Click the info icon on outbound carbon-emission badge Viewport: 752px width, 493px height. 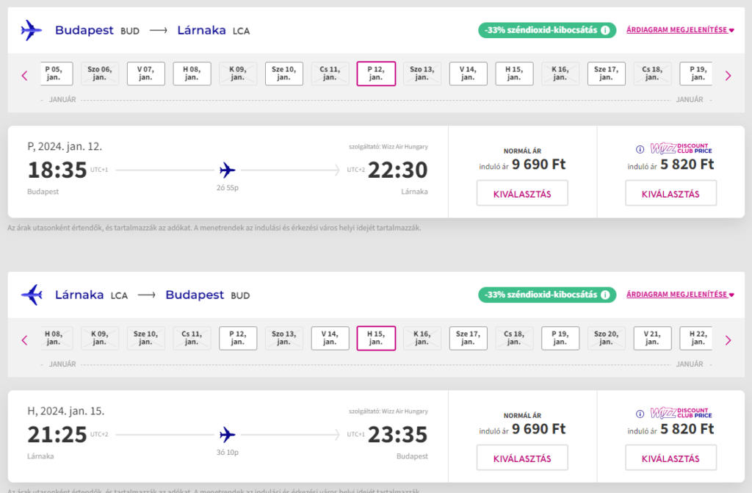pos(605,30)
